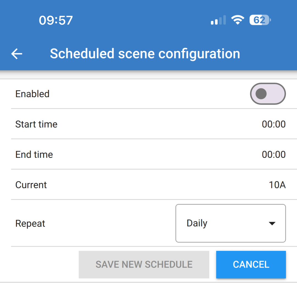This screenshot has height=283, width=297.
Task: Select the End time row label
Action: [x=34, y=155]
